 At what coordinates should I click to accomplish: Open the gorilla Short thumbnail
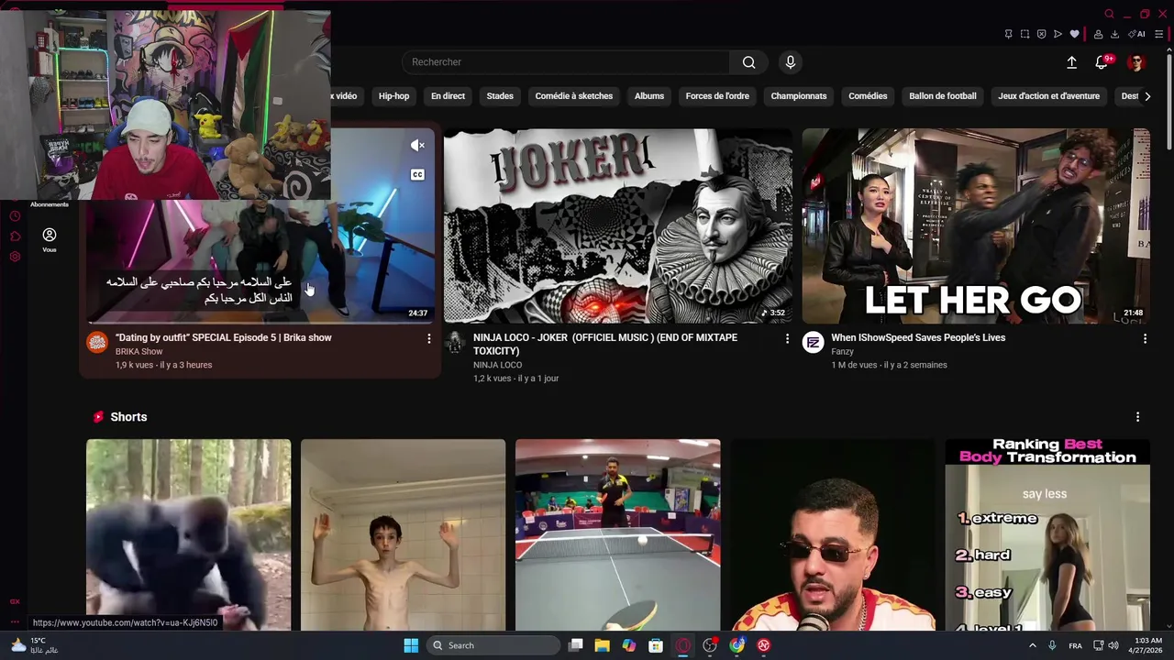tap(188, 535)
